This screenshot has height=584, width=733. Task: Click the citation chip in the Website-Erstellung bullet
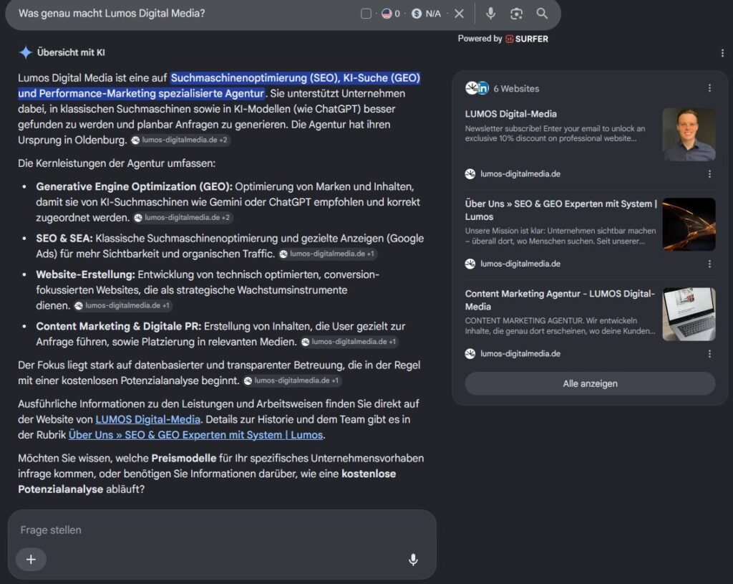tap(123, 305)
